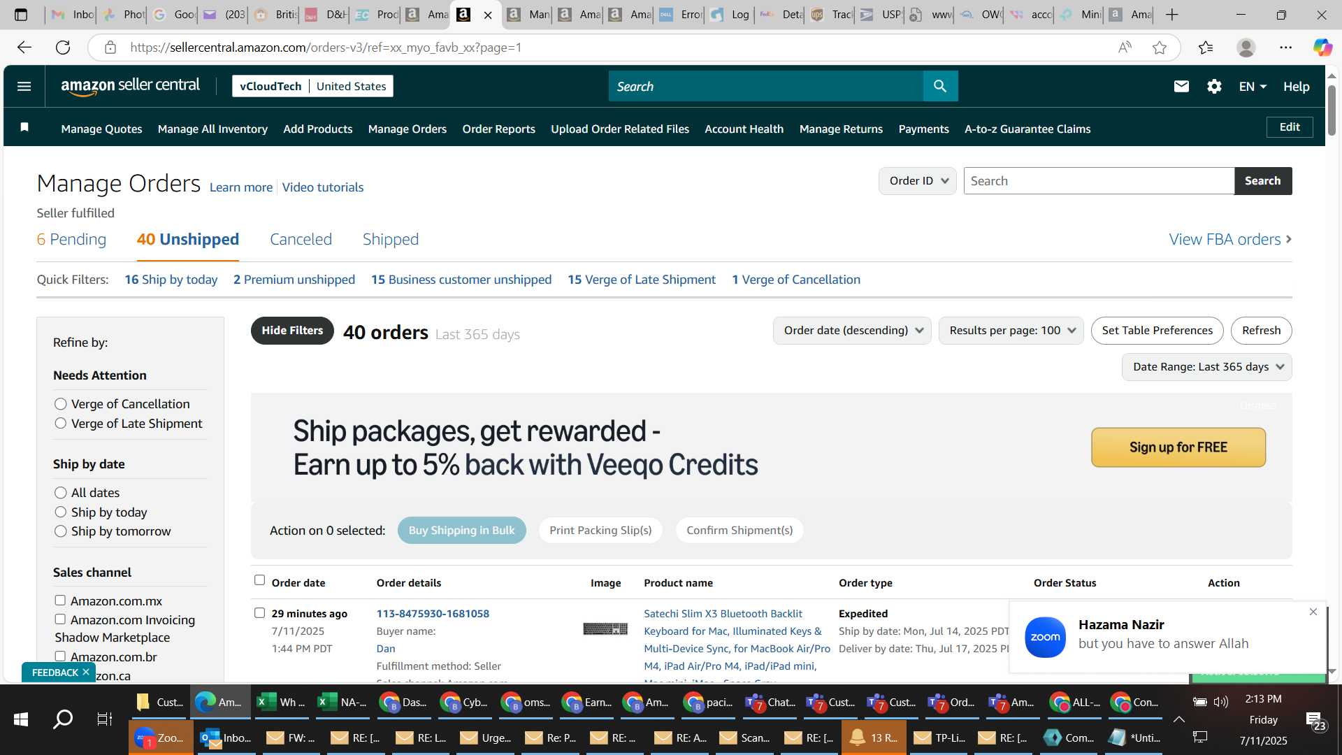This screenshot has width=1342, height=755.
Task: Open Windows taskbar search
Action: pos(63,719)
